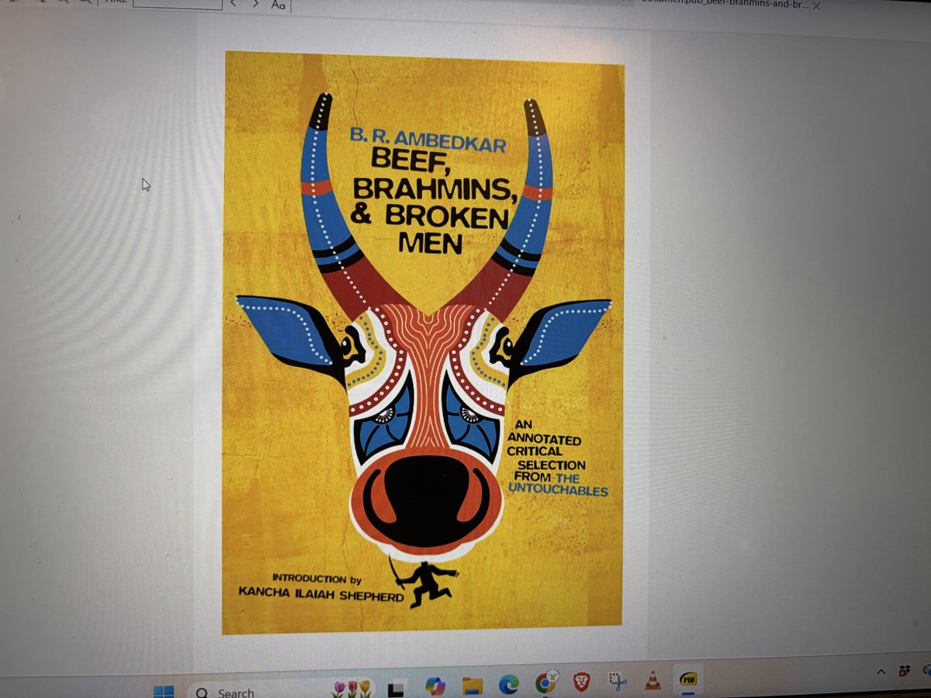Toggle the Aa match case option
The height and width of the screenshot is (698, 931).
click(278, 5)
